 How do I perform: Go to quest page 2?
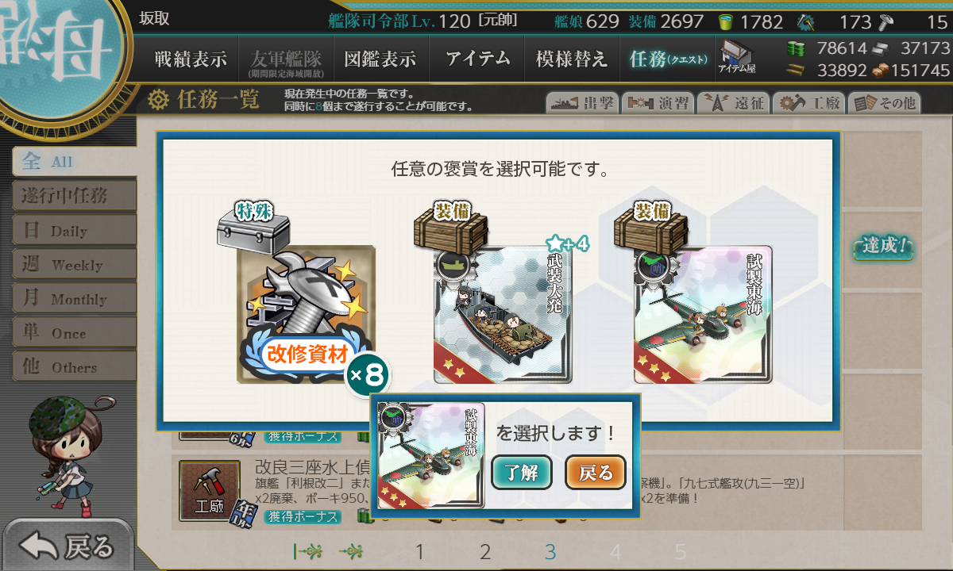tap(485, 552)
